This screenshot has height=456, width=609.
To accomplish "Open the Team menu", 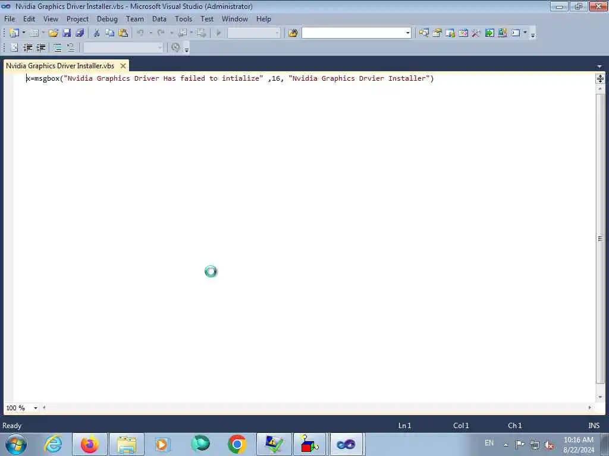I will tap(135, 19).
